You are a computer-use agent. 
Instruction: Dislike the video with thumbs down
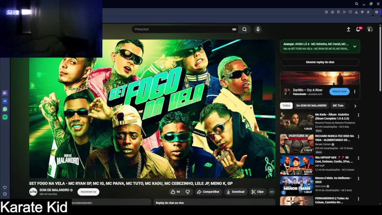pyautogui.click(x=188, y=192)
